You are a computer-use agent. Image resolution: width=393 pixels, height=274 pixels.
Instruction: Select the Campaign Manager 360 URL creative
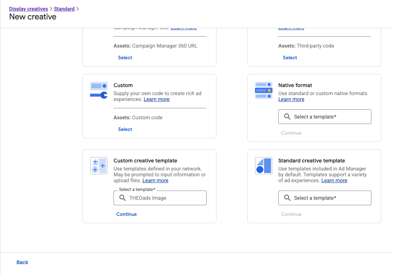point(125,57)
